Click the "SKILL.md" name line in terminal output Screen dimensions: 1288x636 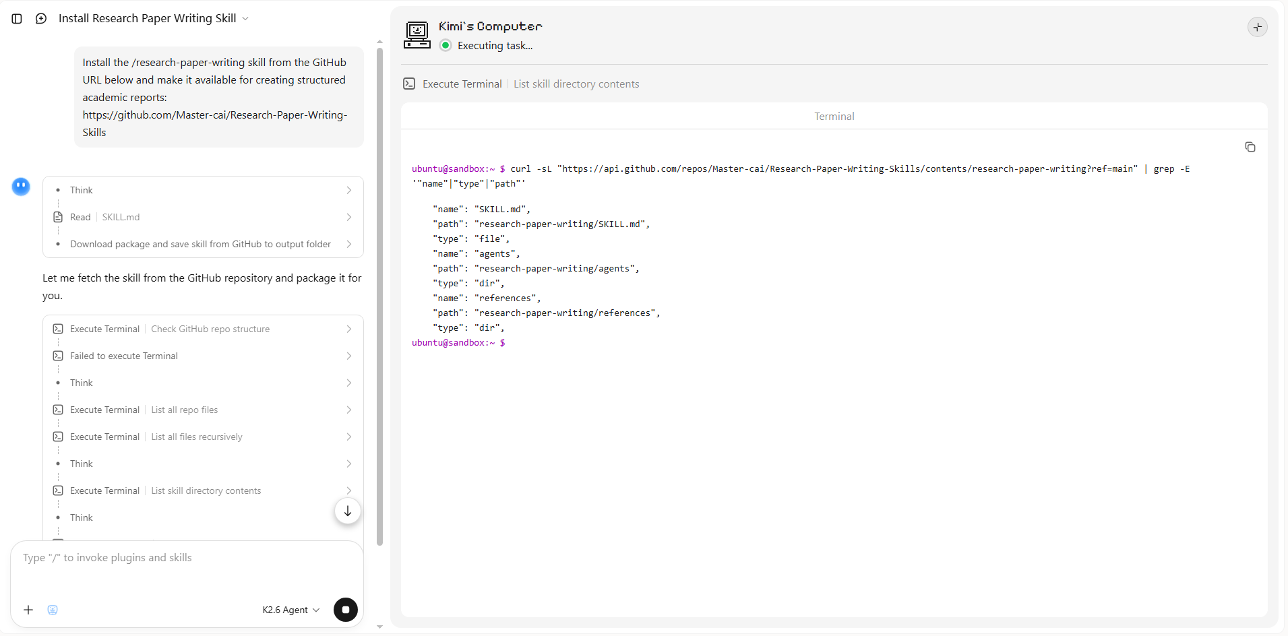click(481, 209)
